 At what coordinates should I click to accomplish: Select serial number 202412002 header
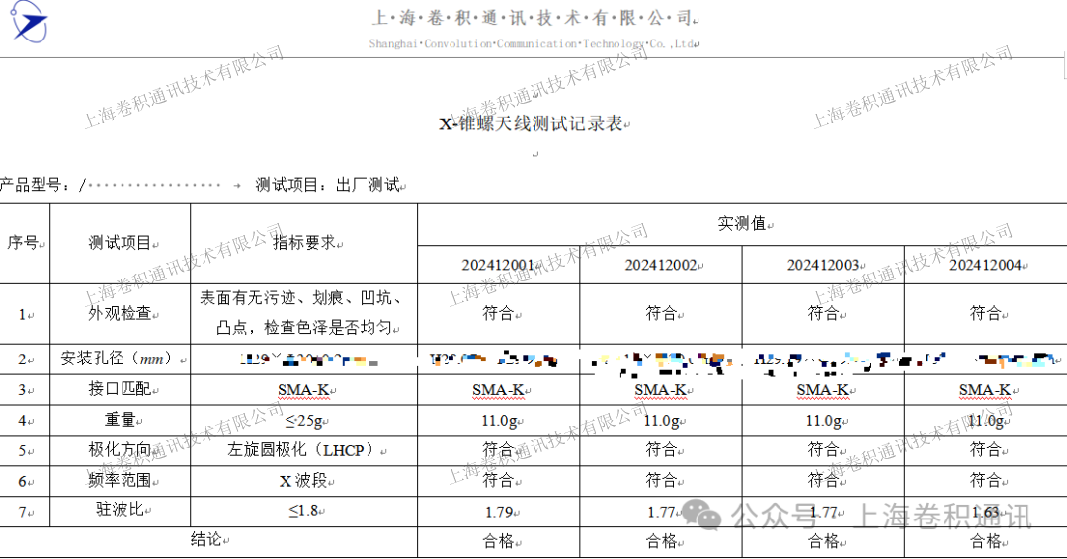pyautogui.click(x=661, y=266)
